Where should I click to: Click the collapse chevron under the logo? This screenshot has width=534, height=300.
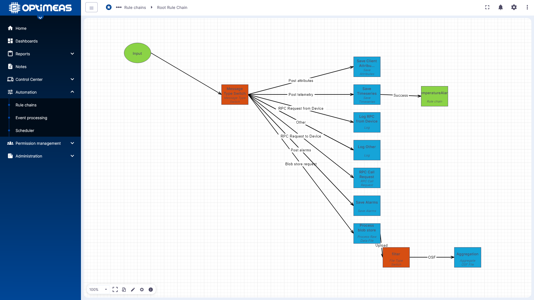click(x=40, y=17)
